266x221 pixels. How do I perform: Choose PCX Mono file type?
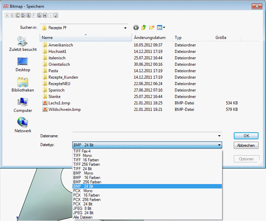point(147,191)
